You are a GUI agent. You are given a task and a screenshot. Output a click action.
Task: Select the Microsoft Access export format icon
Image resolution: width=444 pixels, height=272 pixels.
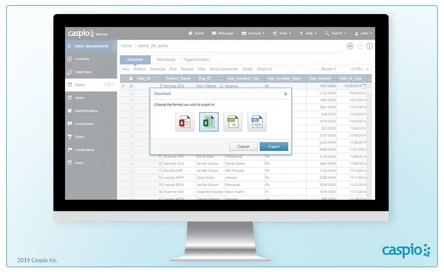pos(185,122)
